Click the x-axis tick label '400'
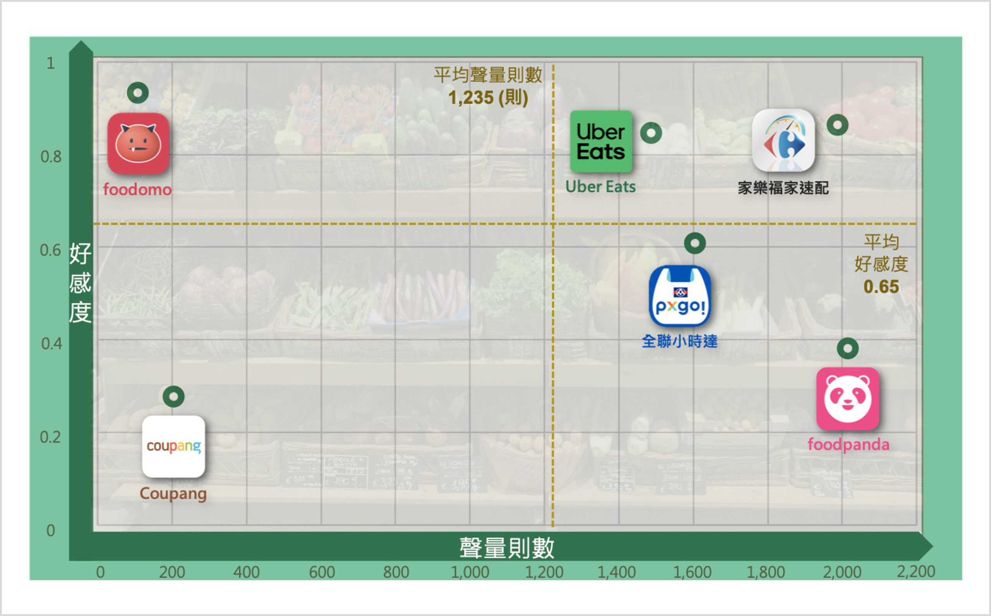The image size is (991, 616). click(x=247, y=572)
